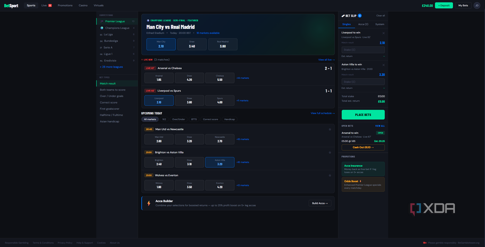Favorite the Man Utd vs Newcastle match star
The width and height of the screenshot is (485, 247).
(330, 130)
